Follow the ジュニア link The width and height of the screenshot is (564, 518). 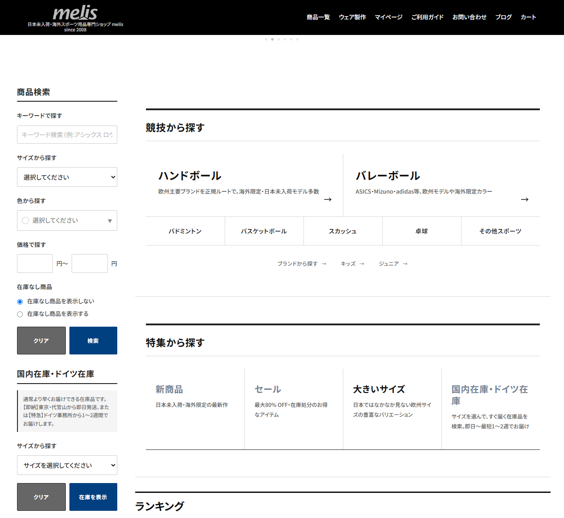point(393,263)
